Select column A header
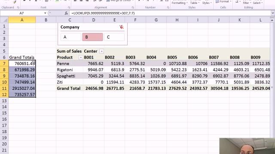 pos(22,20)
